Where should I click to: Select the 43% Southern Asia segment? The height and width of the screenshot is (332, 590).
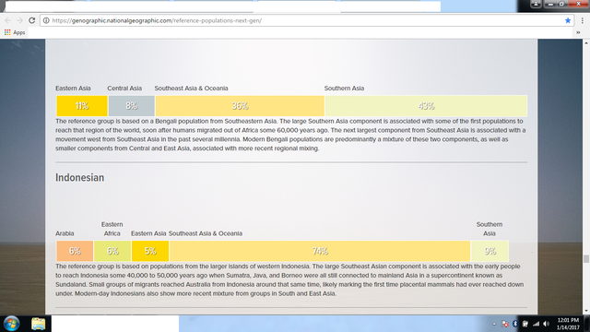tap(426, 106)
